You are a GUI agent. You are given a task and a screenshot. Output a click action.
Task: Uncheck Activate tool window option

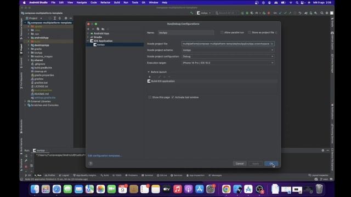(173, 97)
